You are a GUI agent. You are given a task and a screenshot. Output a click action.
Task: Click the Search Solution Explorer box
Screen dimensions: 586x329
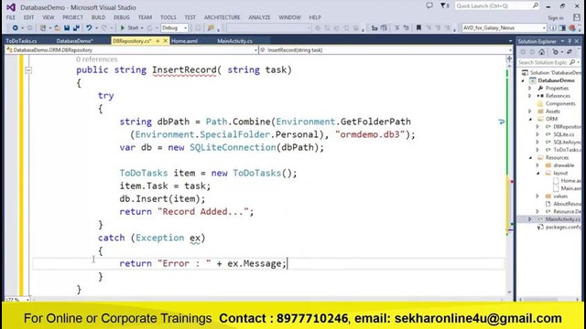click(544, 62)
